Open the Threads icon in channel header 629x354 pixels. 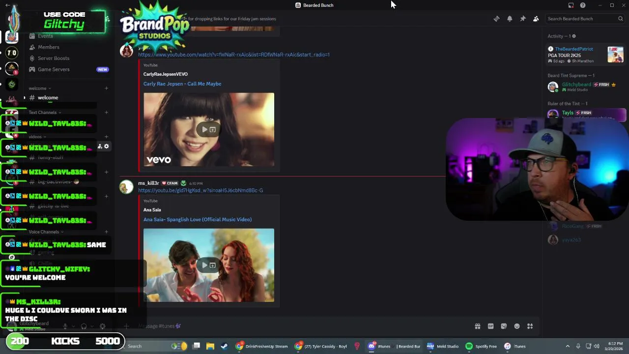pos(496,19)
